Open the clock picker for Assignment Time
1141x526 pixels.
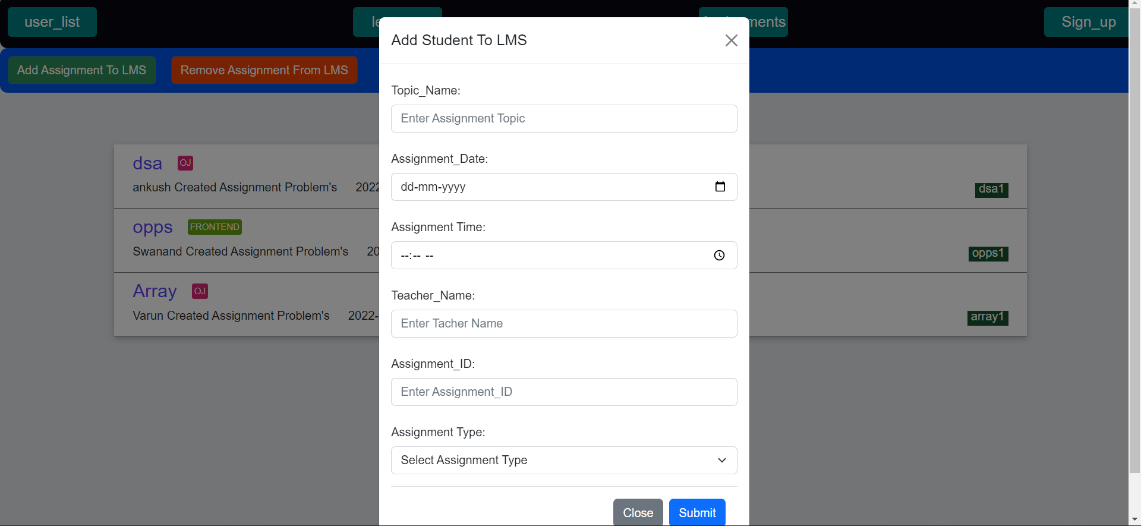[x=719, y=255]
